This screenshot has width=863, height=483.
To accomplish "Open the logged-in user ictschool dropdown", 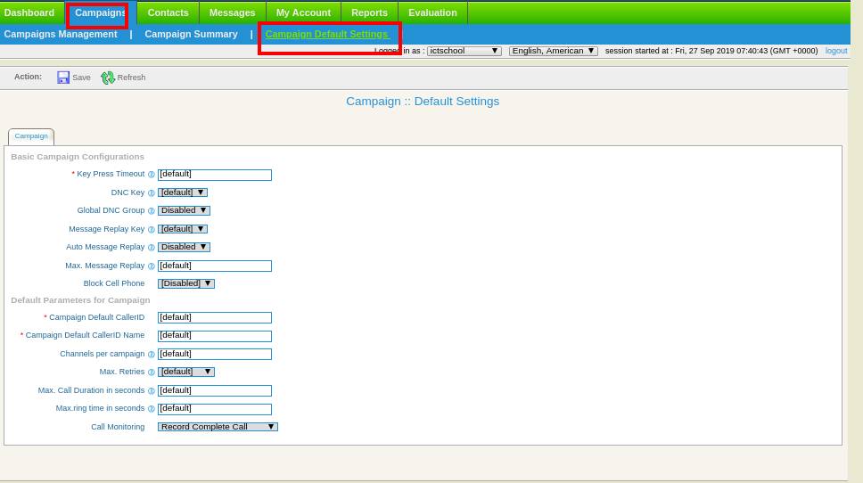I will (x=464, y=51).
